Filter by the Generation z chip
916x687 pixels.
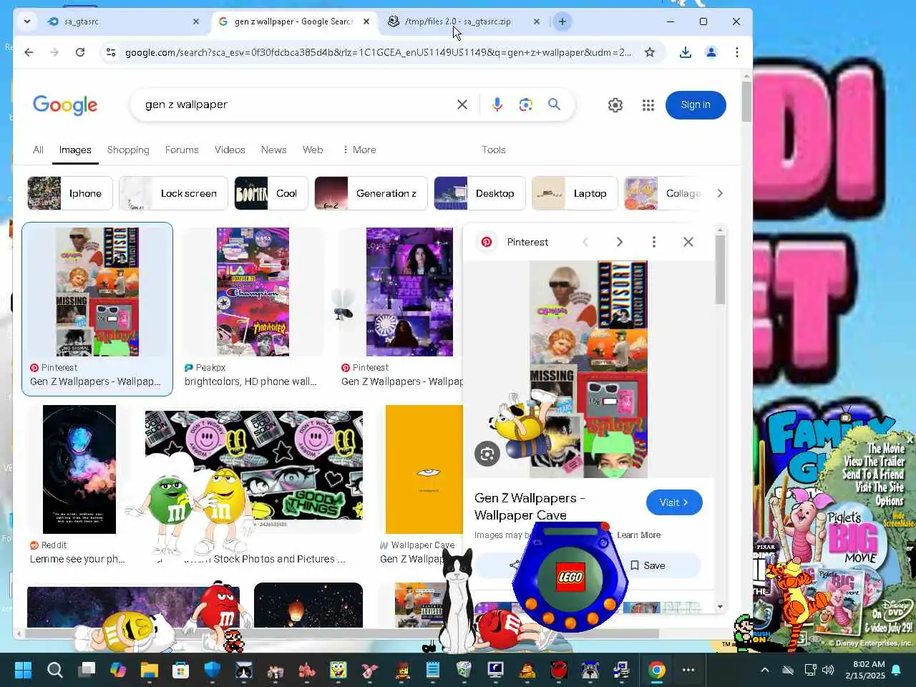[x=371, y=193]
